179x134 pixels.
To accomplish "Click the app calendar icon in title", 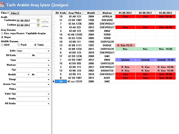I will coord(2,5).
